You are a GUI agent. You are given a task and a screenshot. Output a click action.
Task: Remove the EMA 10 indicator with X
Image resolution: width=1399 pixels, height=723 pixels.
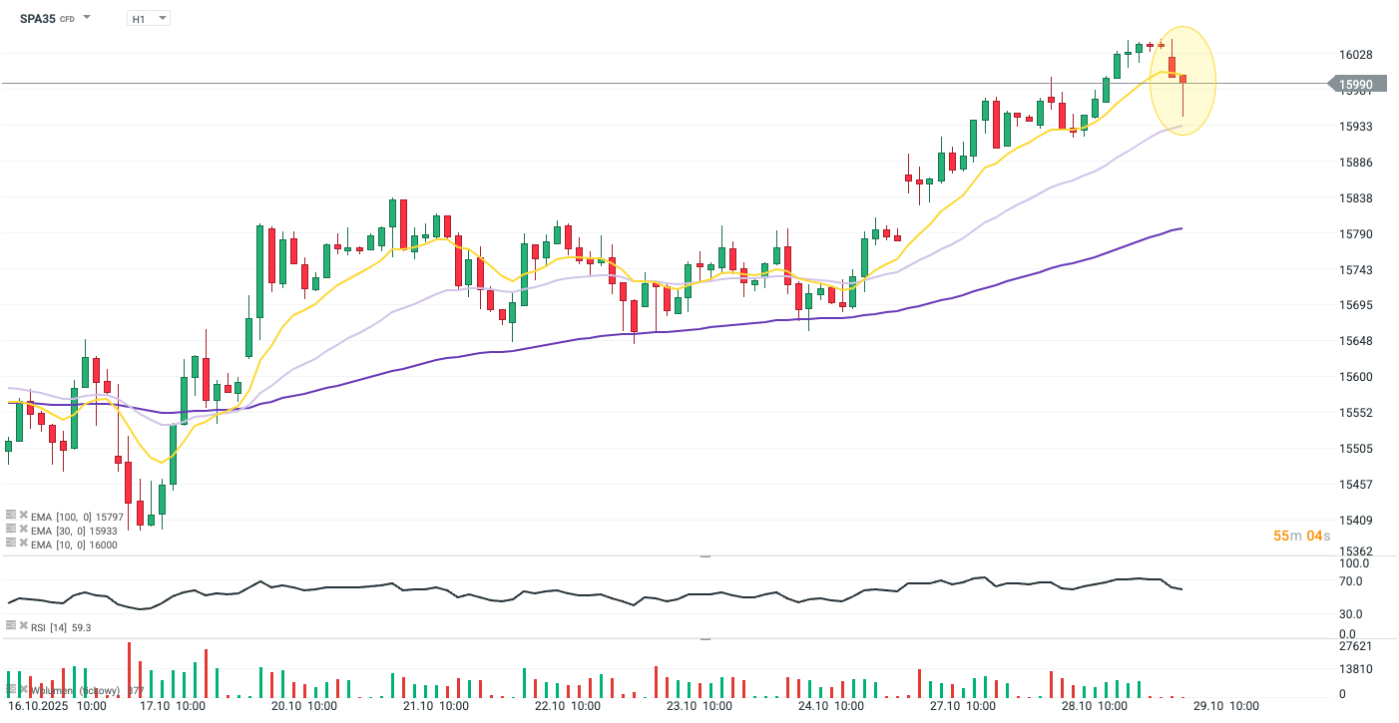click(x=23, y=543)
